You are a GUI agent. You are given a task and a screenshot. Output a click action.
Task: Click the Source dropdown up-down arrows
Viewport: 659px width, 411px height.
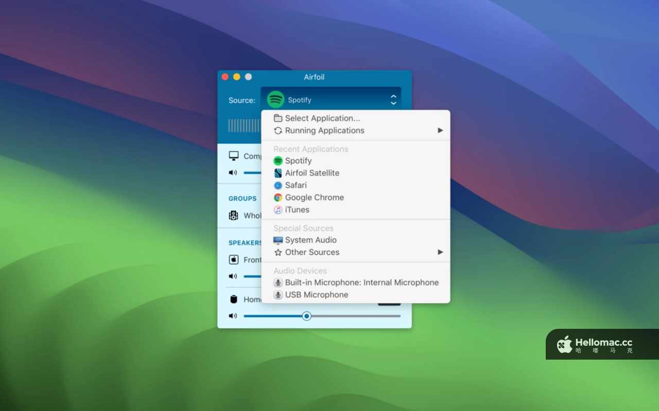click(x=393, y=100)
